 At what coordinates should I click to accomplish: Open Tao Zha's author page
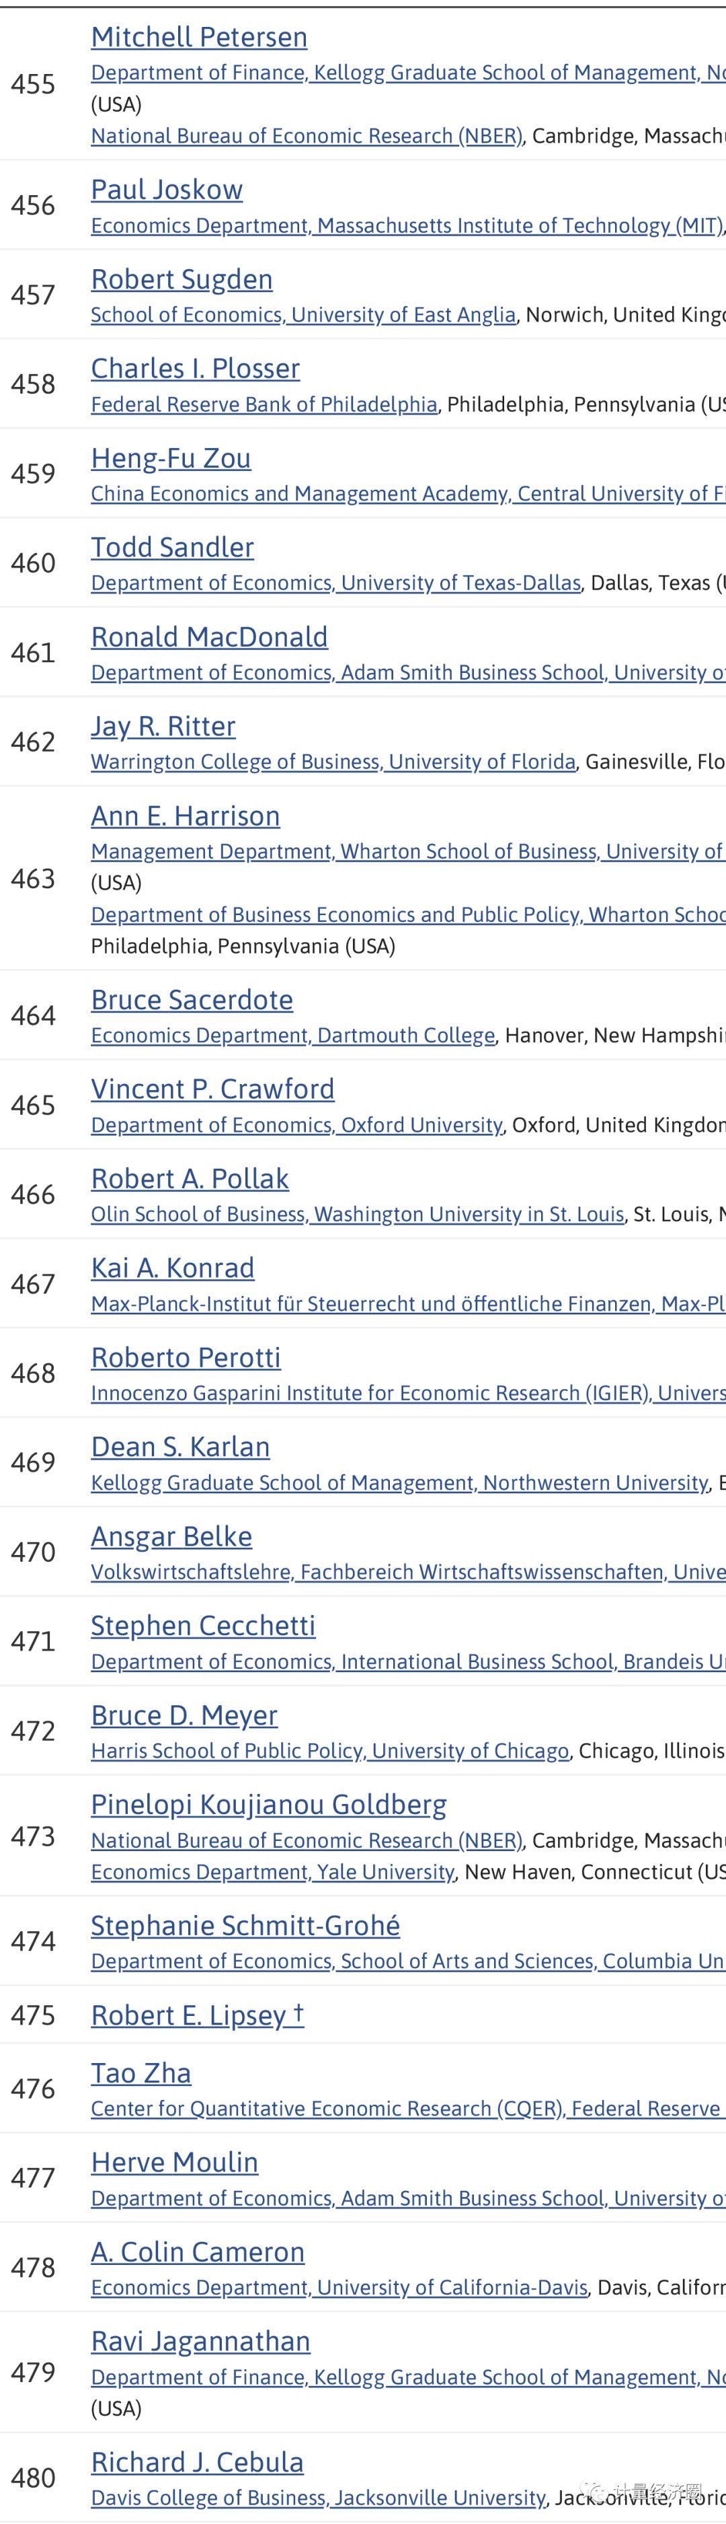[x=141, y=2073]
